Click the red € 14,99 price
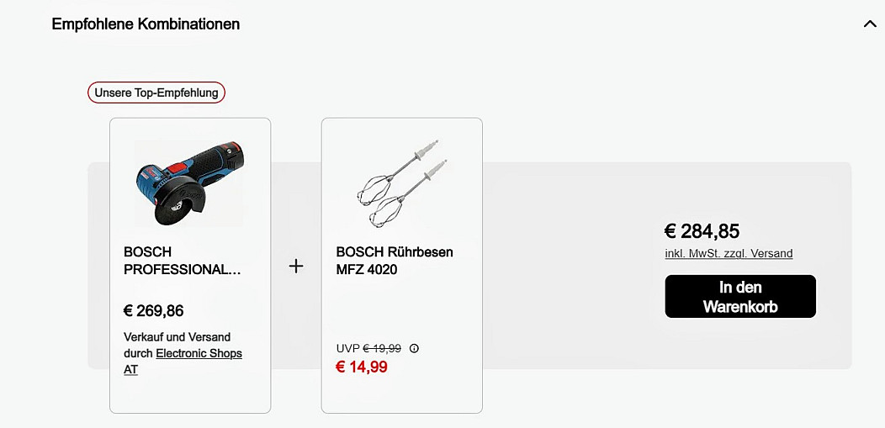885x428 pixels. (362, 367)
